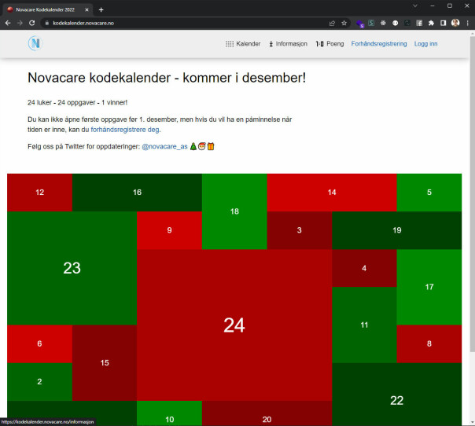Open the @novacare_as Twitter link

164,146
